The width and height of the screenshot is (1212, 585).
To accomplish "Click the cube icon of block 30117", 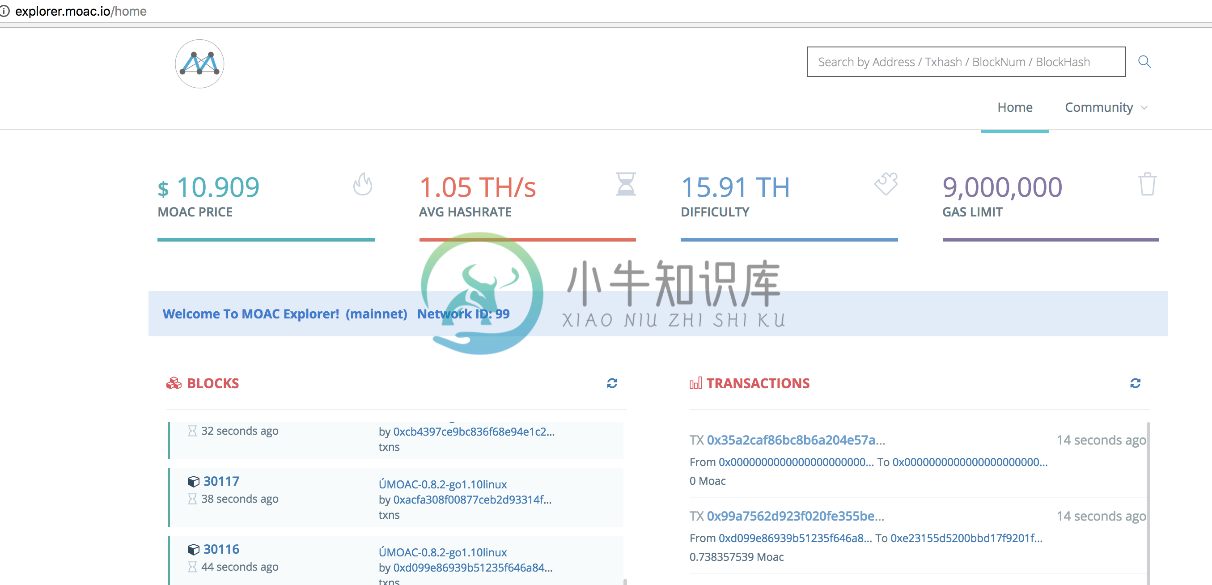I will click(x=193, y=481).
